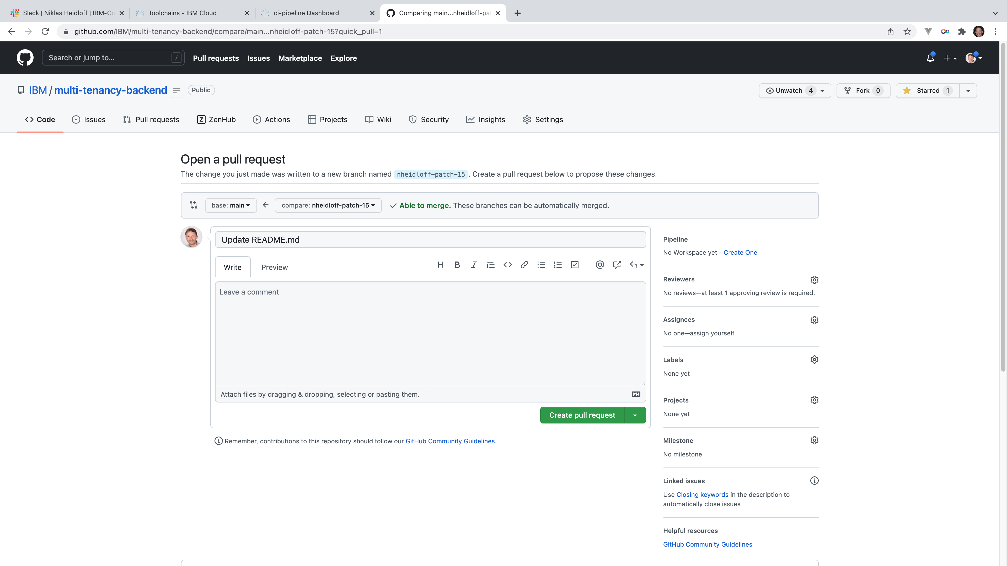Viewport: 1007px width, 566px height.
Task: Click the Create pull request button
Action: [x=582, y=415]
